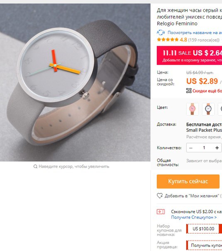The image size is (222, 251).
Task: Decrease quantity with the minus button
Action: [191, 148]
